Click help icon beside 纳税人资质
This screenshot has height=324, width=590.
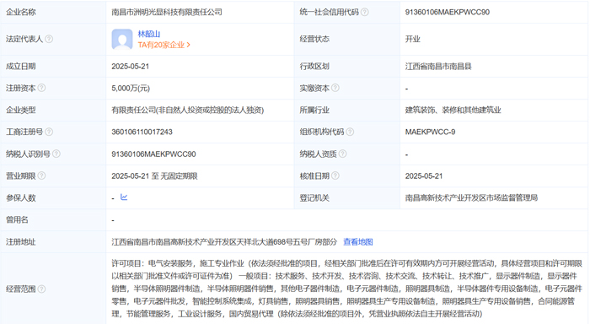343,154
